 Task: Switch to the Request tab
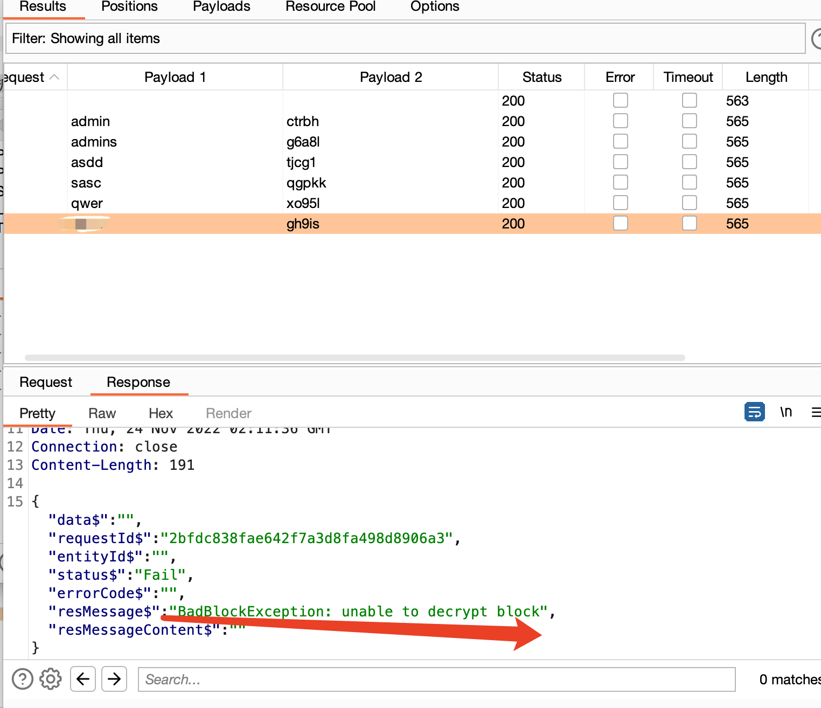46,382
